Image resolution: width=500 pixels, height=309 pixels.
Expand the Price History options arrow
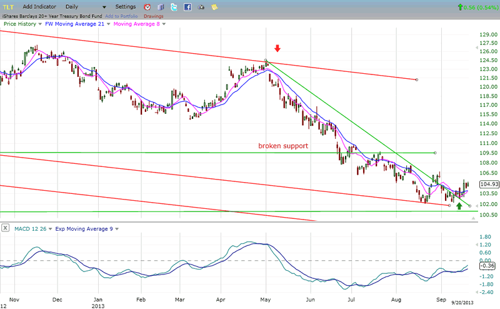click(x=39, y=24)
